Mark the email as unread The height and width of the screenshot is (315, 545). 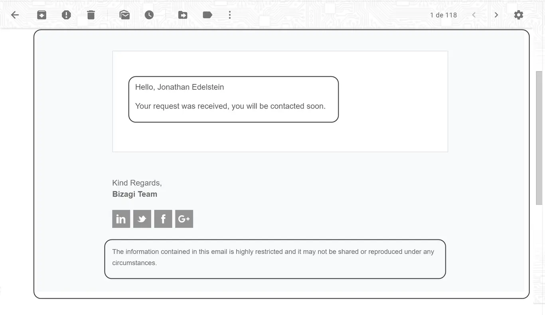[124, 15]
